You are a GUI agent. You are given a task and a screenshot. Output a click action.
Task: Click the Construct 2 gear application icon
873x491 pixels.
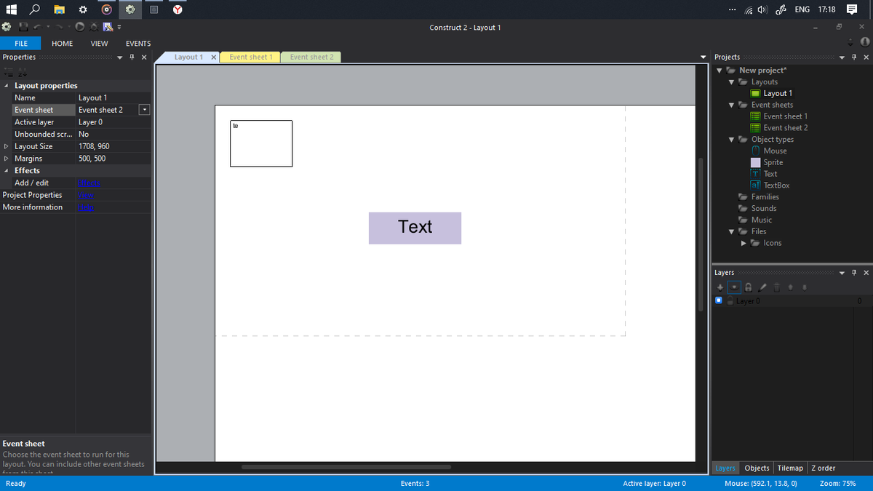[7, 27]
